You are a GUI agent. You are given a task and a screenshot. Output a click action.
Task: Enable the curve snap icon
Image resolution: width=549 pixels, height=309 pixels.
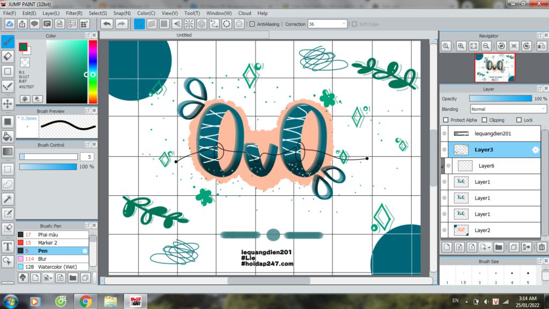[x=214, y=24]
